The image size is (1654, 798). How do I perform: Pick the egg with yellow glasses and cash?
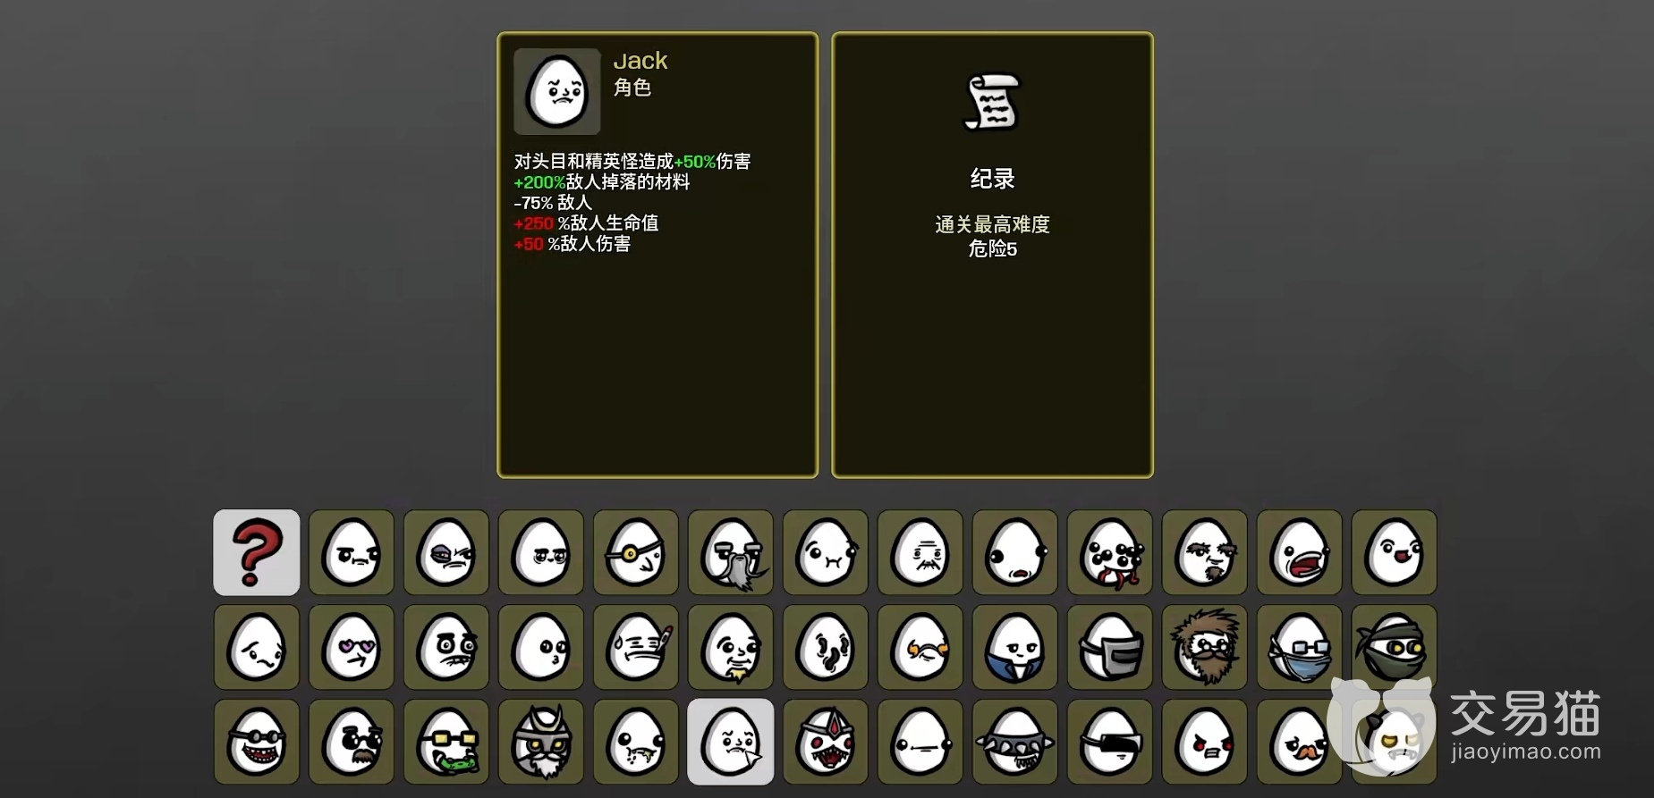(x=446, y=742)
